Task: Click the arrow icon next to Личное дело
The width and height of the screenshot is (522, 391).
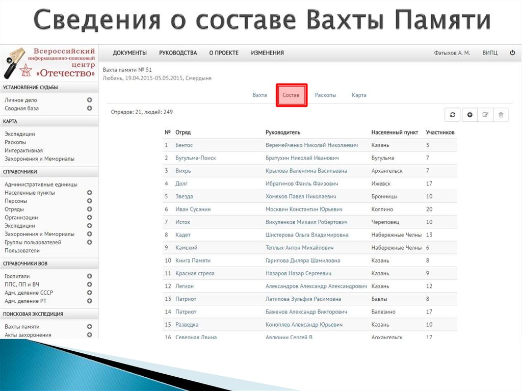Action: (90, 100)
